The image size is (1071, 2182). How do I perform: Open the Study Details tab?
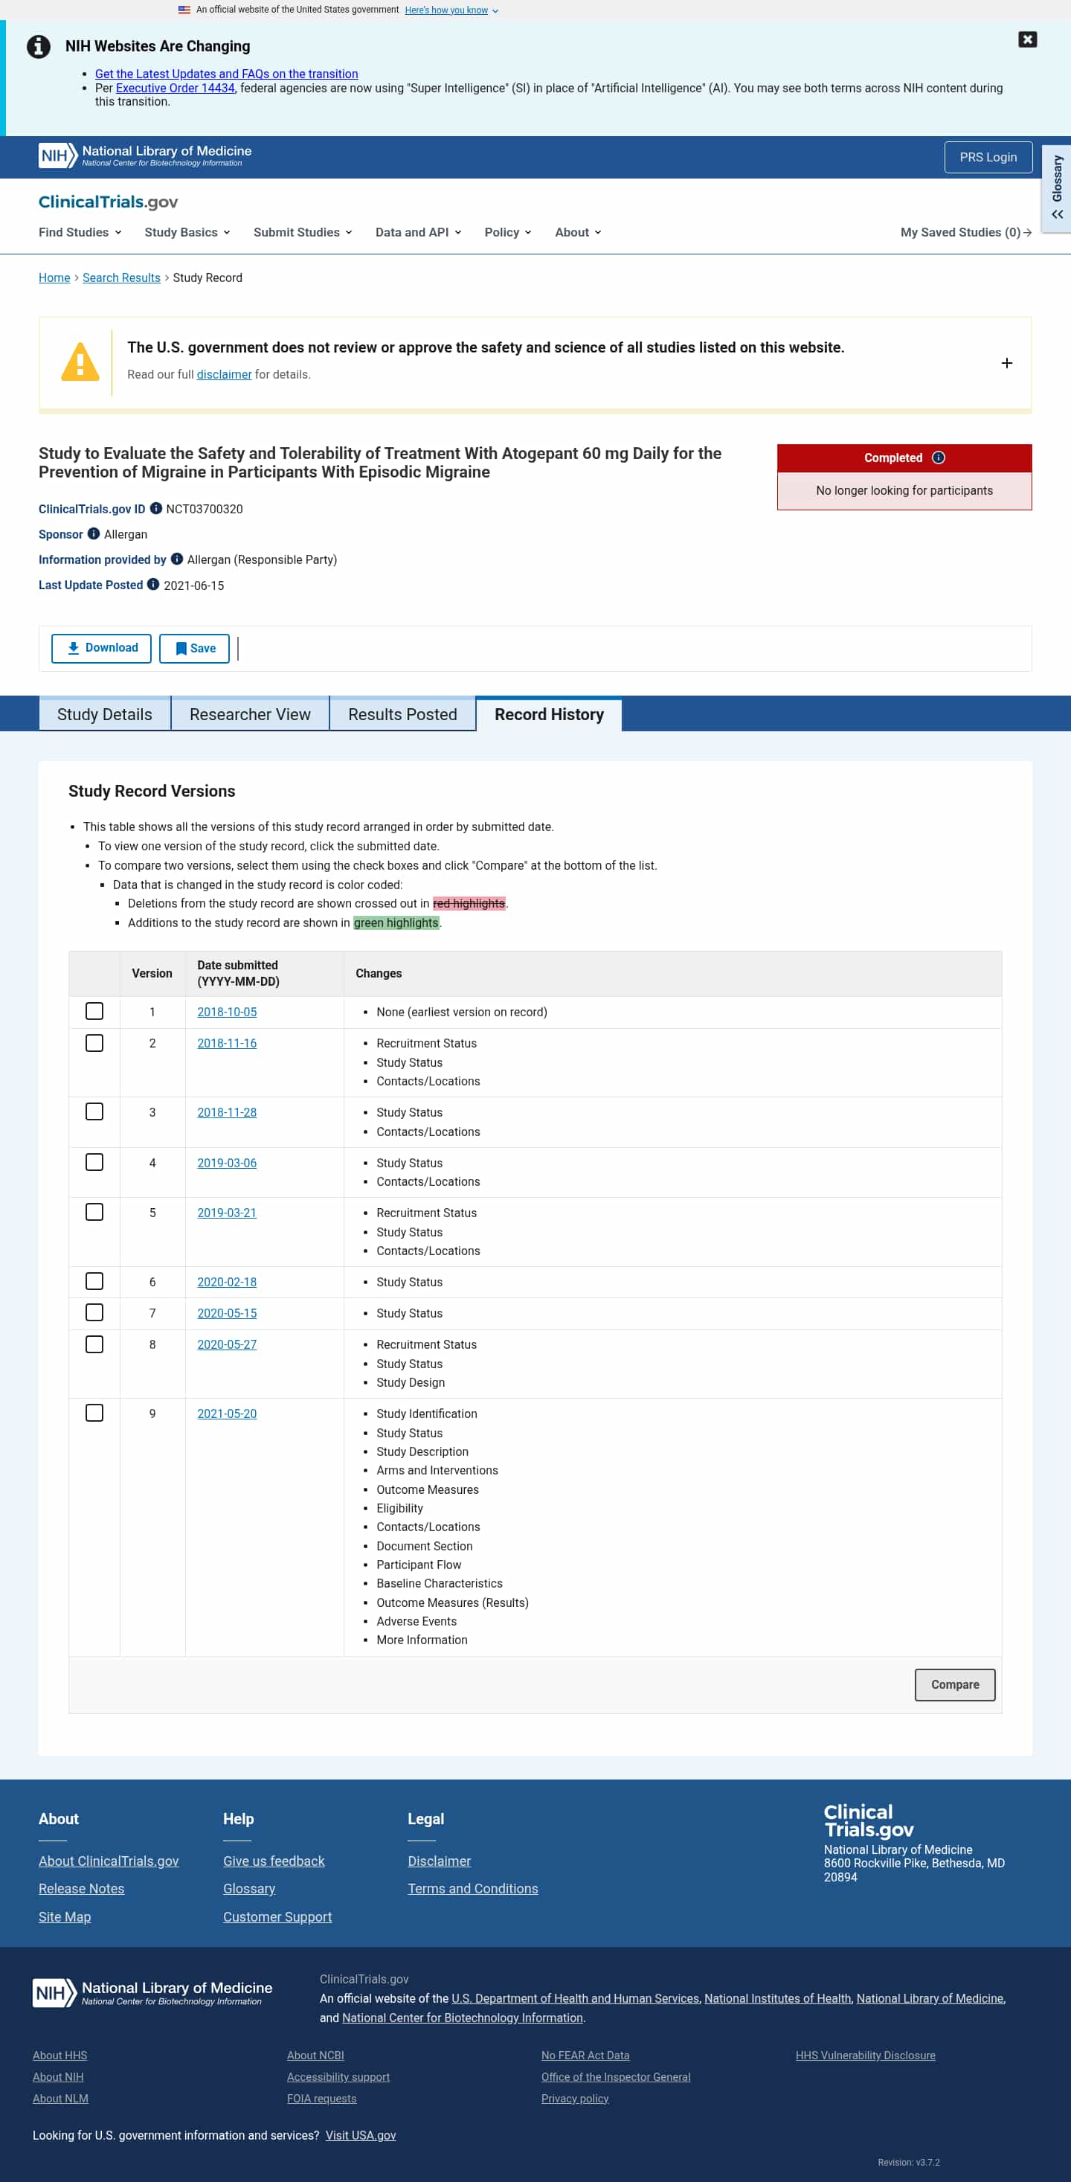click(x=105, y=714)
